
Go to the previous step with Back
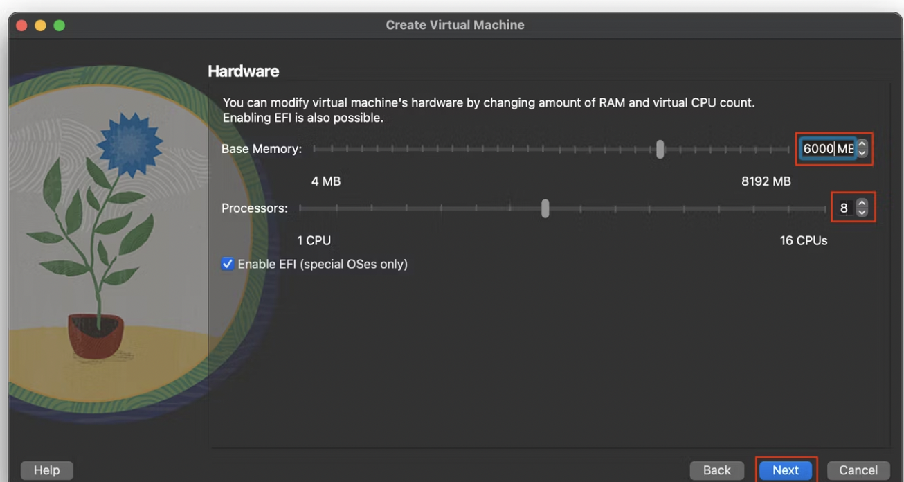point(716,470)
